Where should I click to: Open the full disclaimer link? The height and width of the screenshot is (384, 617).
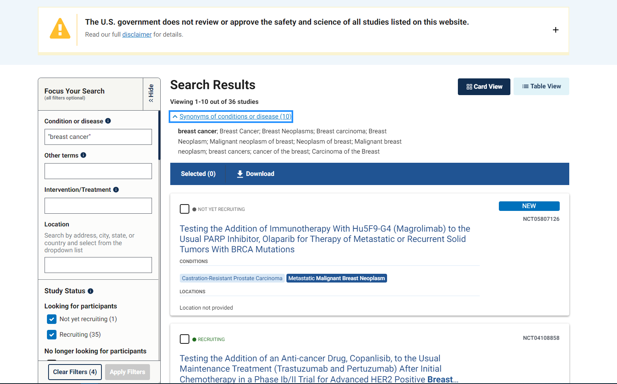pyautogui.click(x=137, y=34)
